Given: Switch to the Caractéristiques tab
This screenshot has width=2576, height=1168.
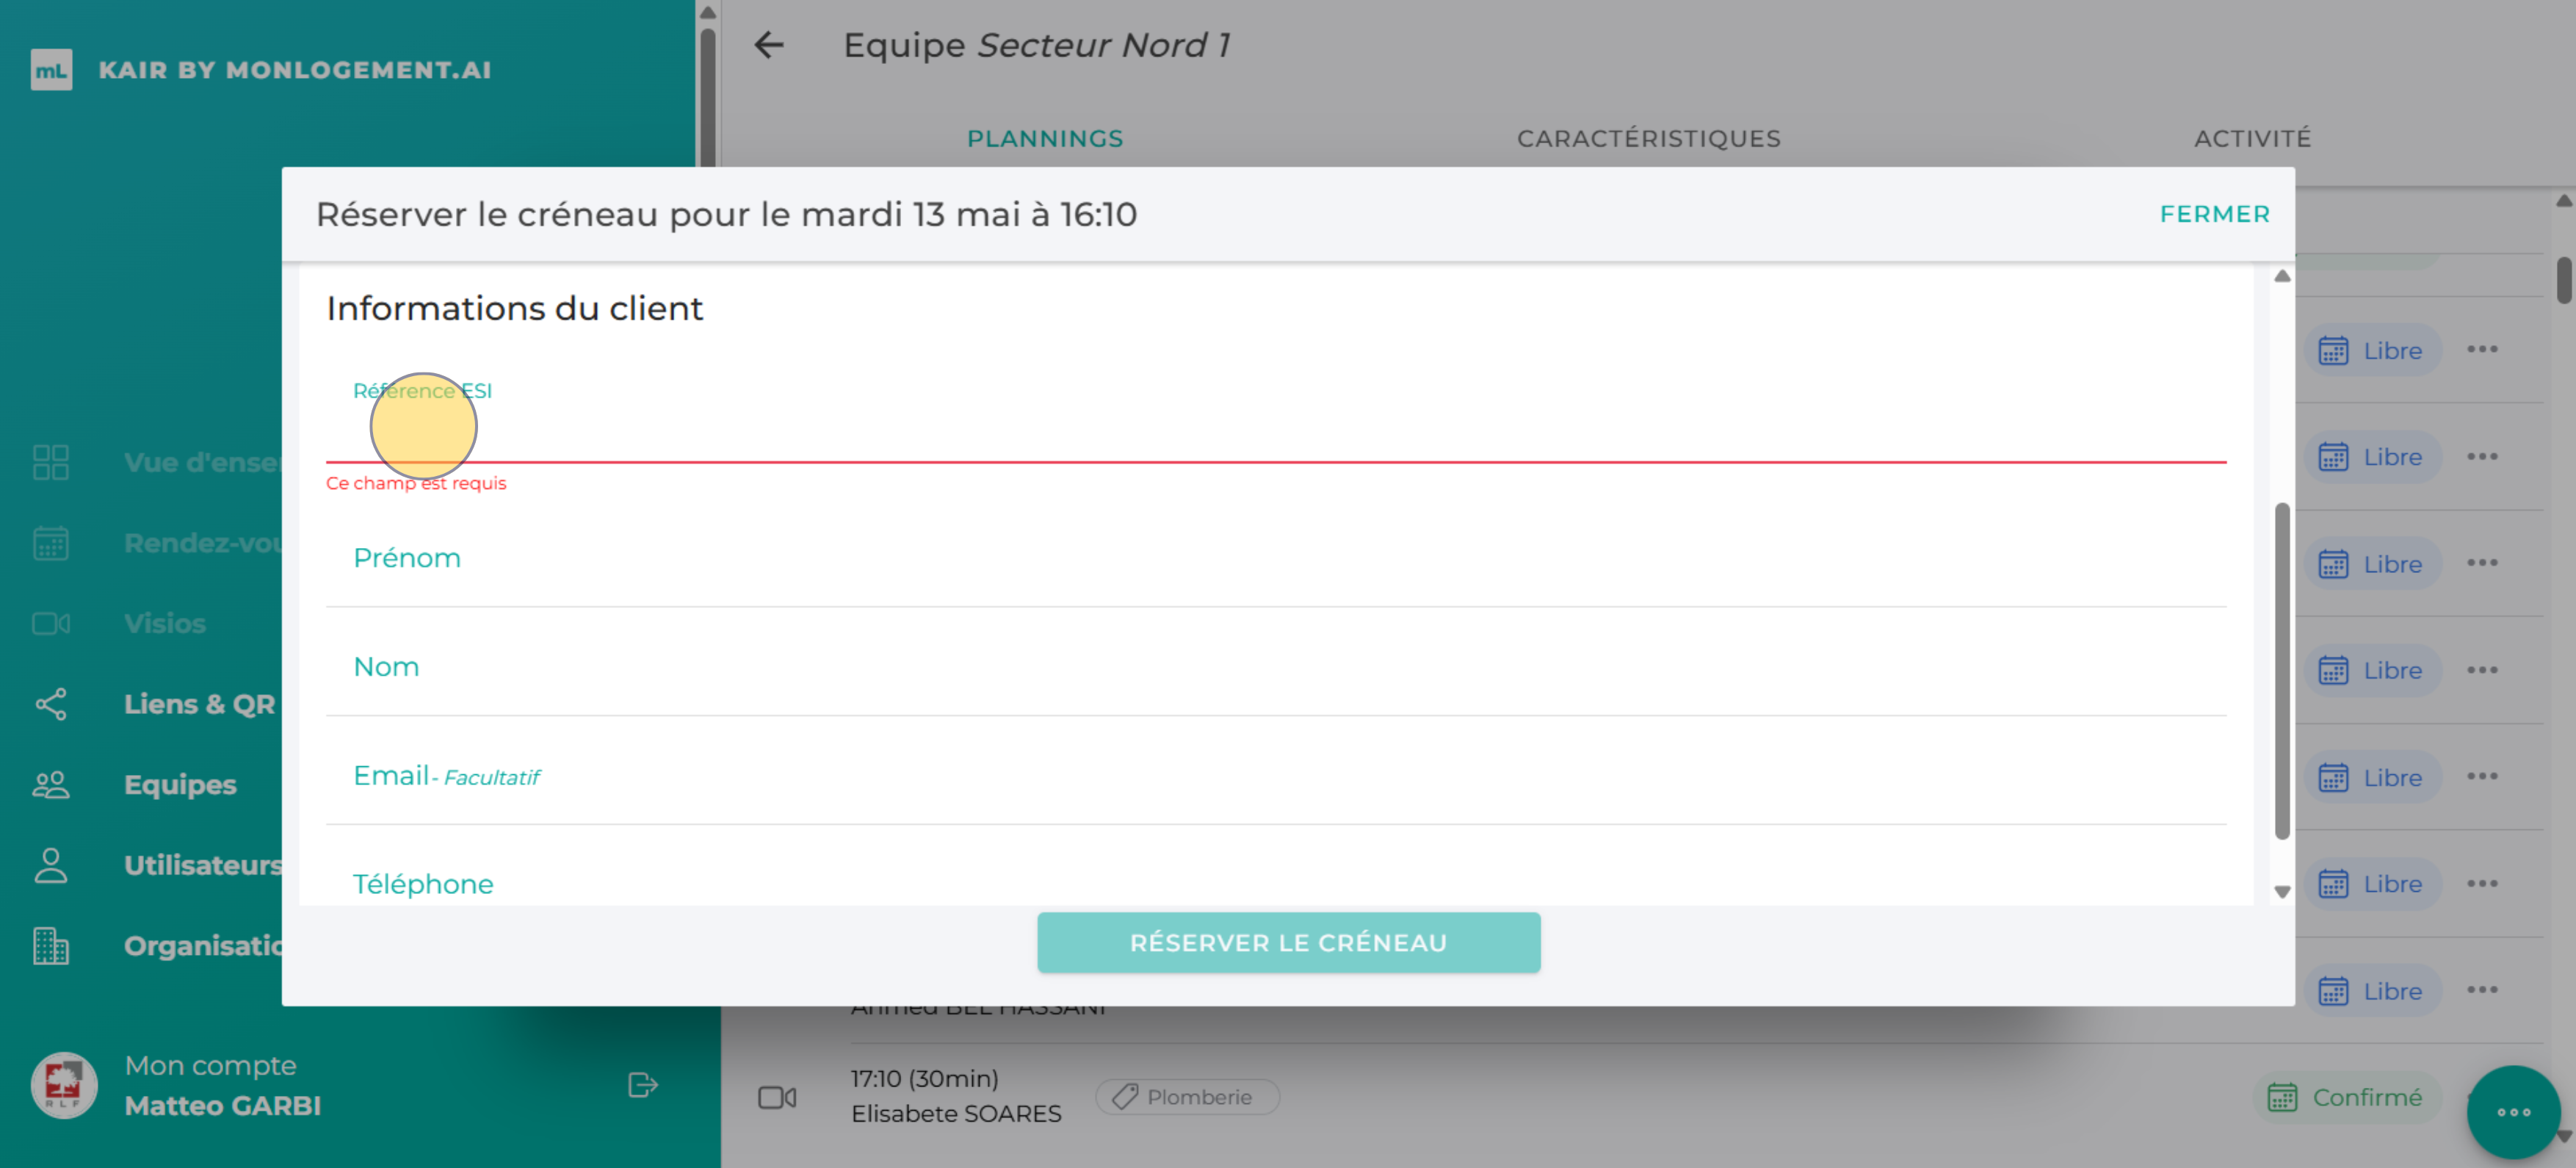Looking at the screenshot, I should [x=1648, y=138].
